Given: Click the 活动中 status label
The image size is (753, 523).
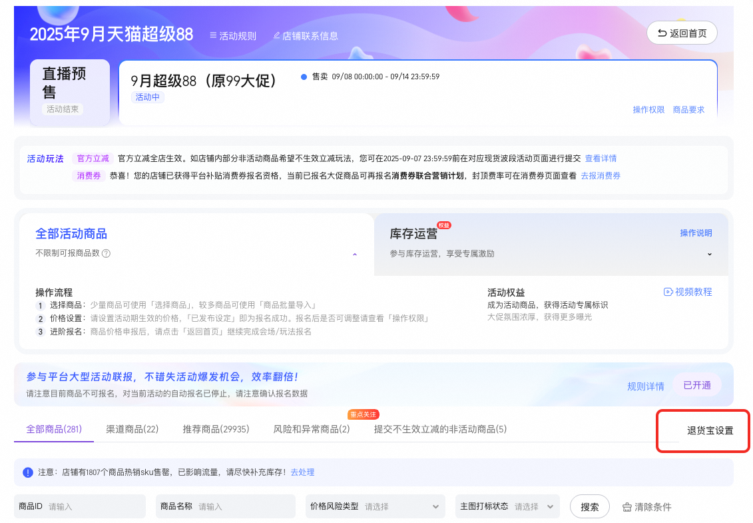Looking at the screenshot, I should pyautogui.click(x=147, y=97).
